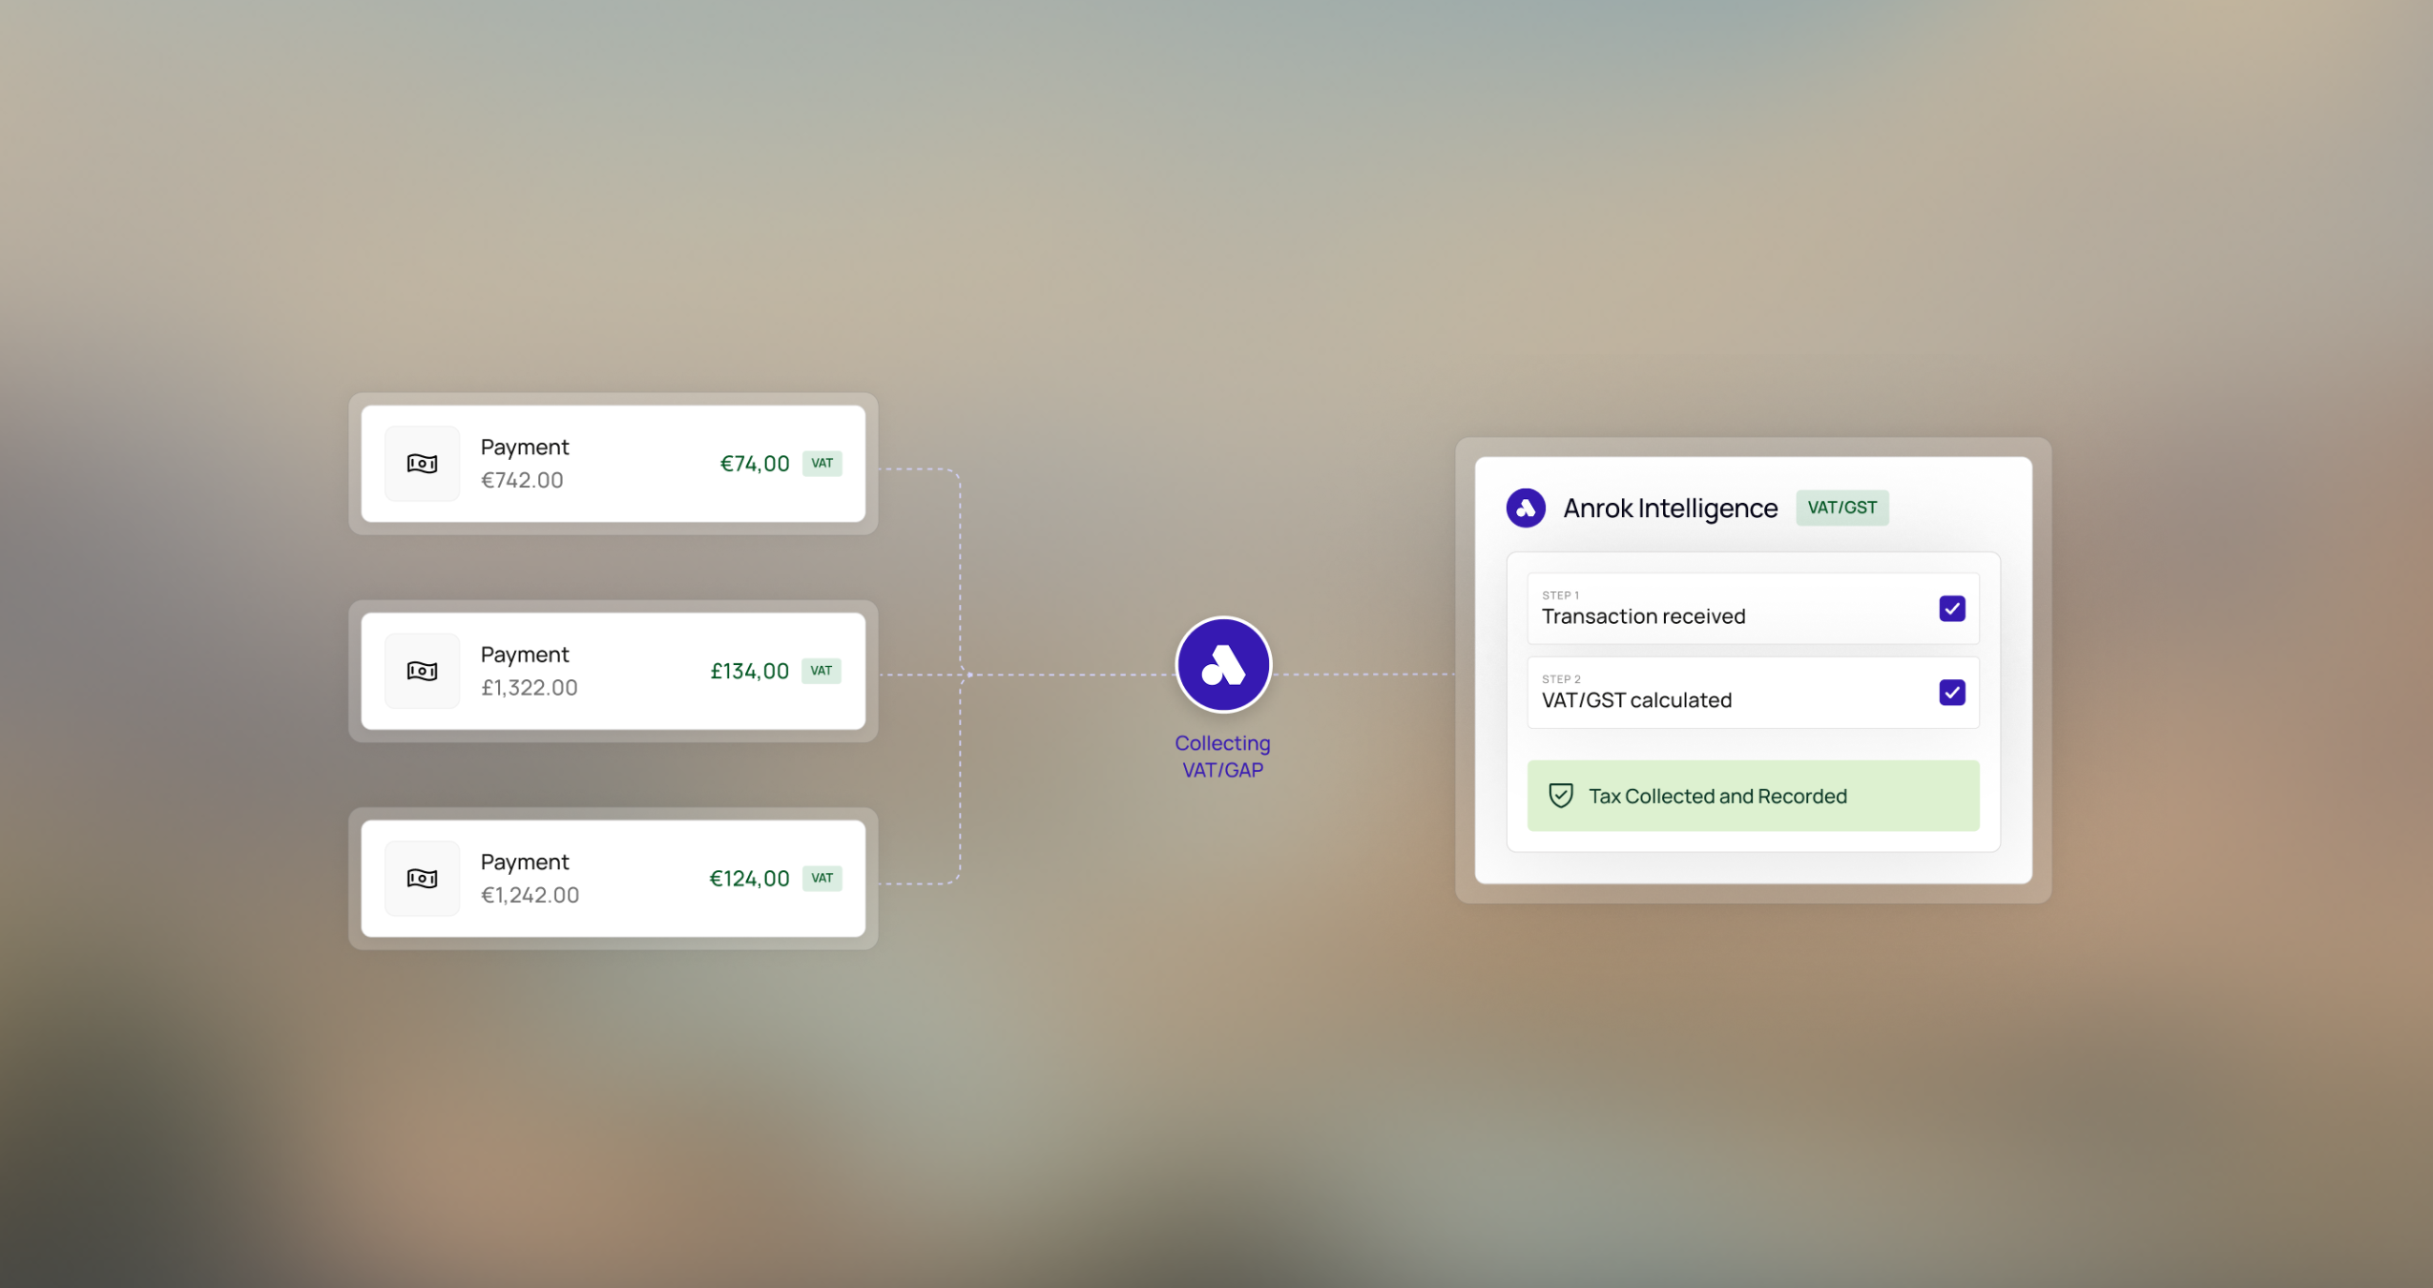Select the €742.00 payment title
2433x1288 pixels.
point(524,447)
